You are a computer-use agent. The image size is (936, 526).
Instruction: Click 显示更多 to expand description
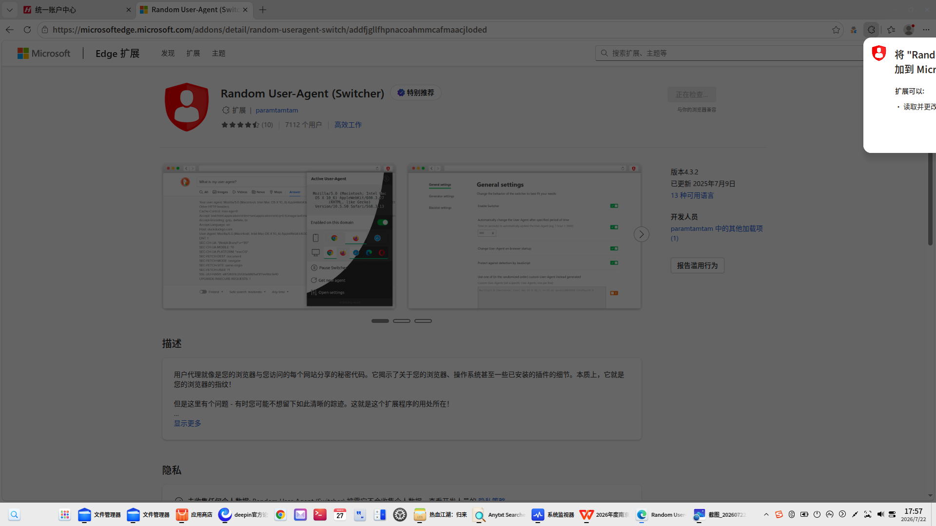tap(188, 423)
